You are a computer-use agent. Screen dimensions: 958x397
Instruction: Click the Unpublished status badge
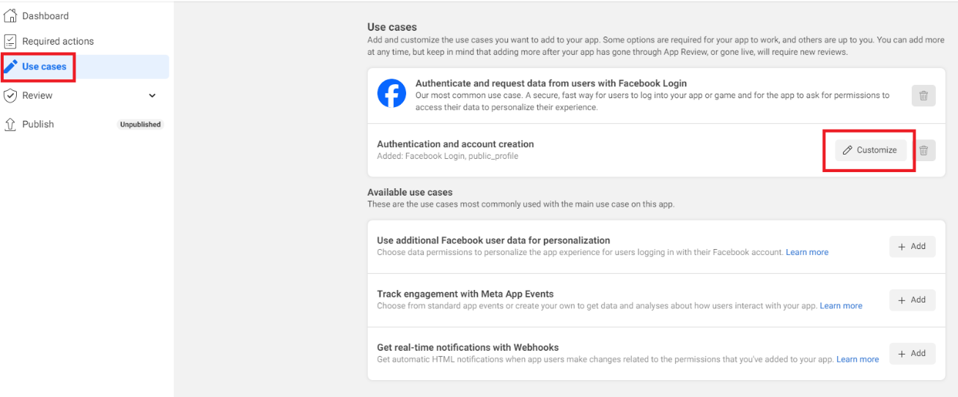(x=140, y=125)
